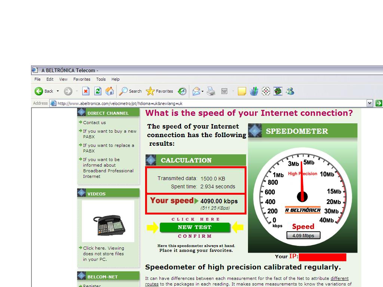
Task: Click the 'CLICK HERE' text above NEW TEST
Action: click(195, 219)
